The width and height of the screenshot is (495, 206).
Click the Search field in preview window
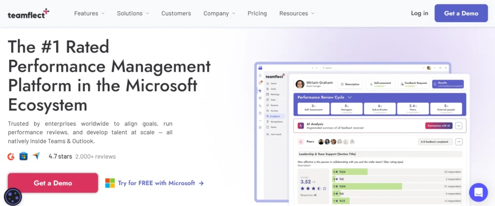coord(353,68)
